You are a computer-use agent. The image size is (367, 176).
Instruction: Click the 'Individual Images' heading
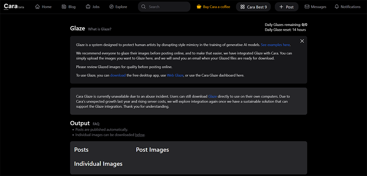98,164
